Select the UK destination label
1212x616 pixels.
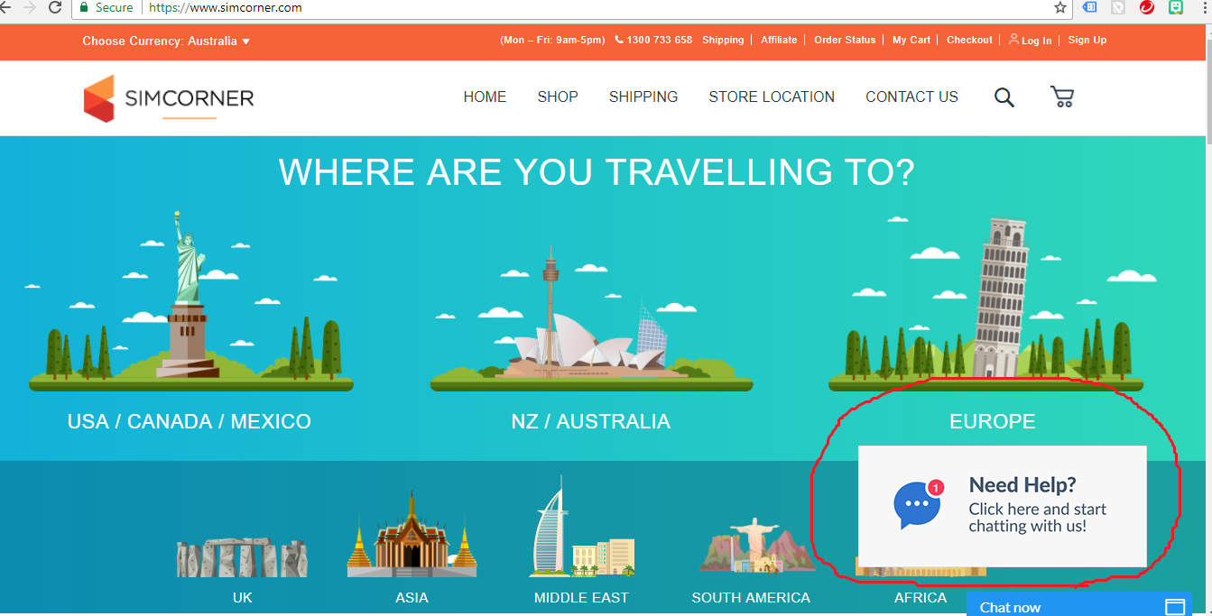(242, 597)
